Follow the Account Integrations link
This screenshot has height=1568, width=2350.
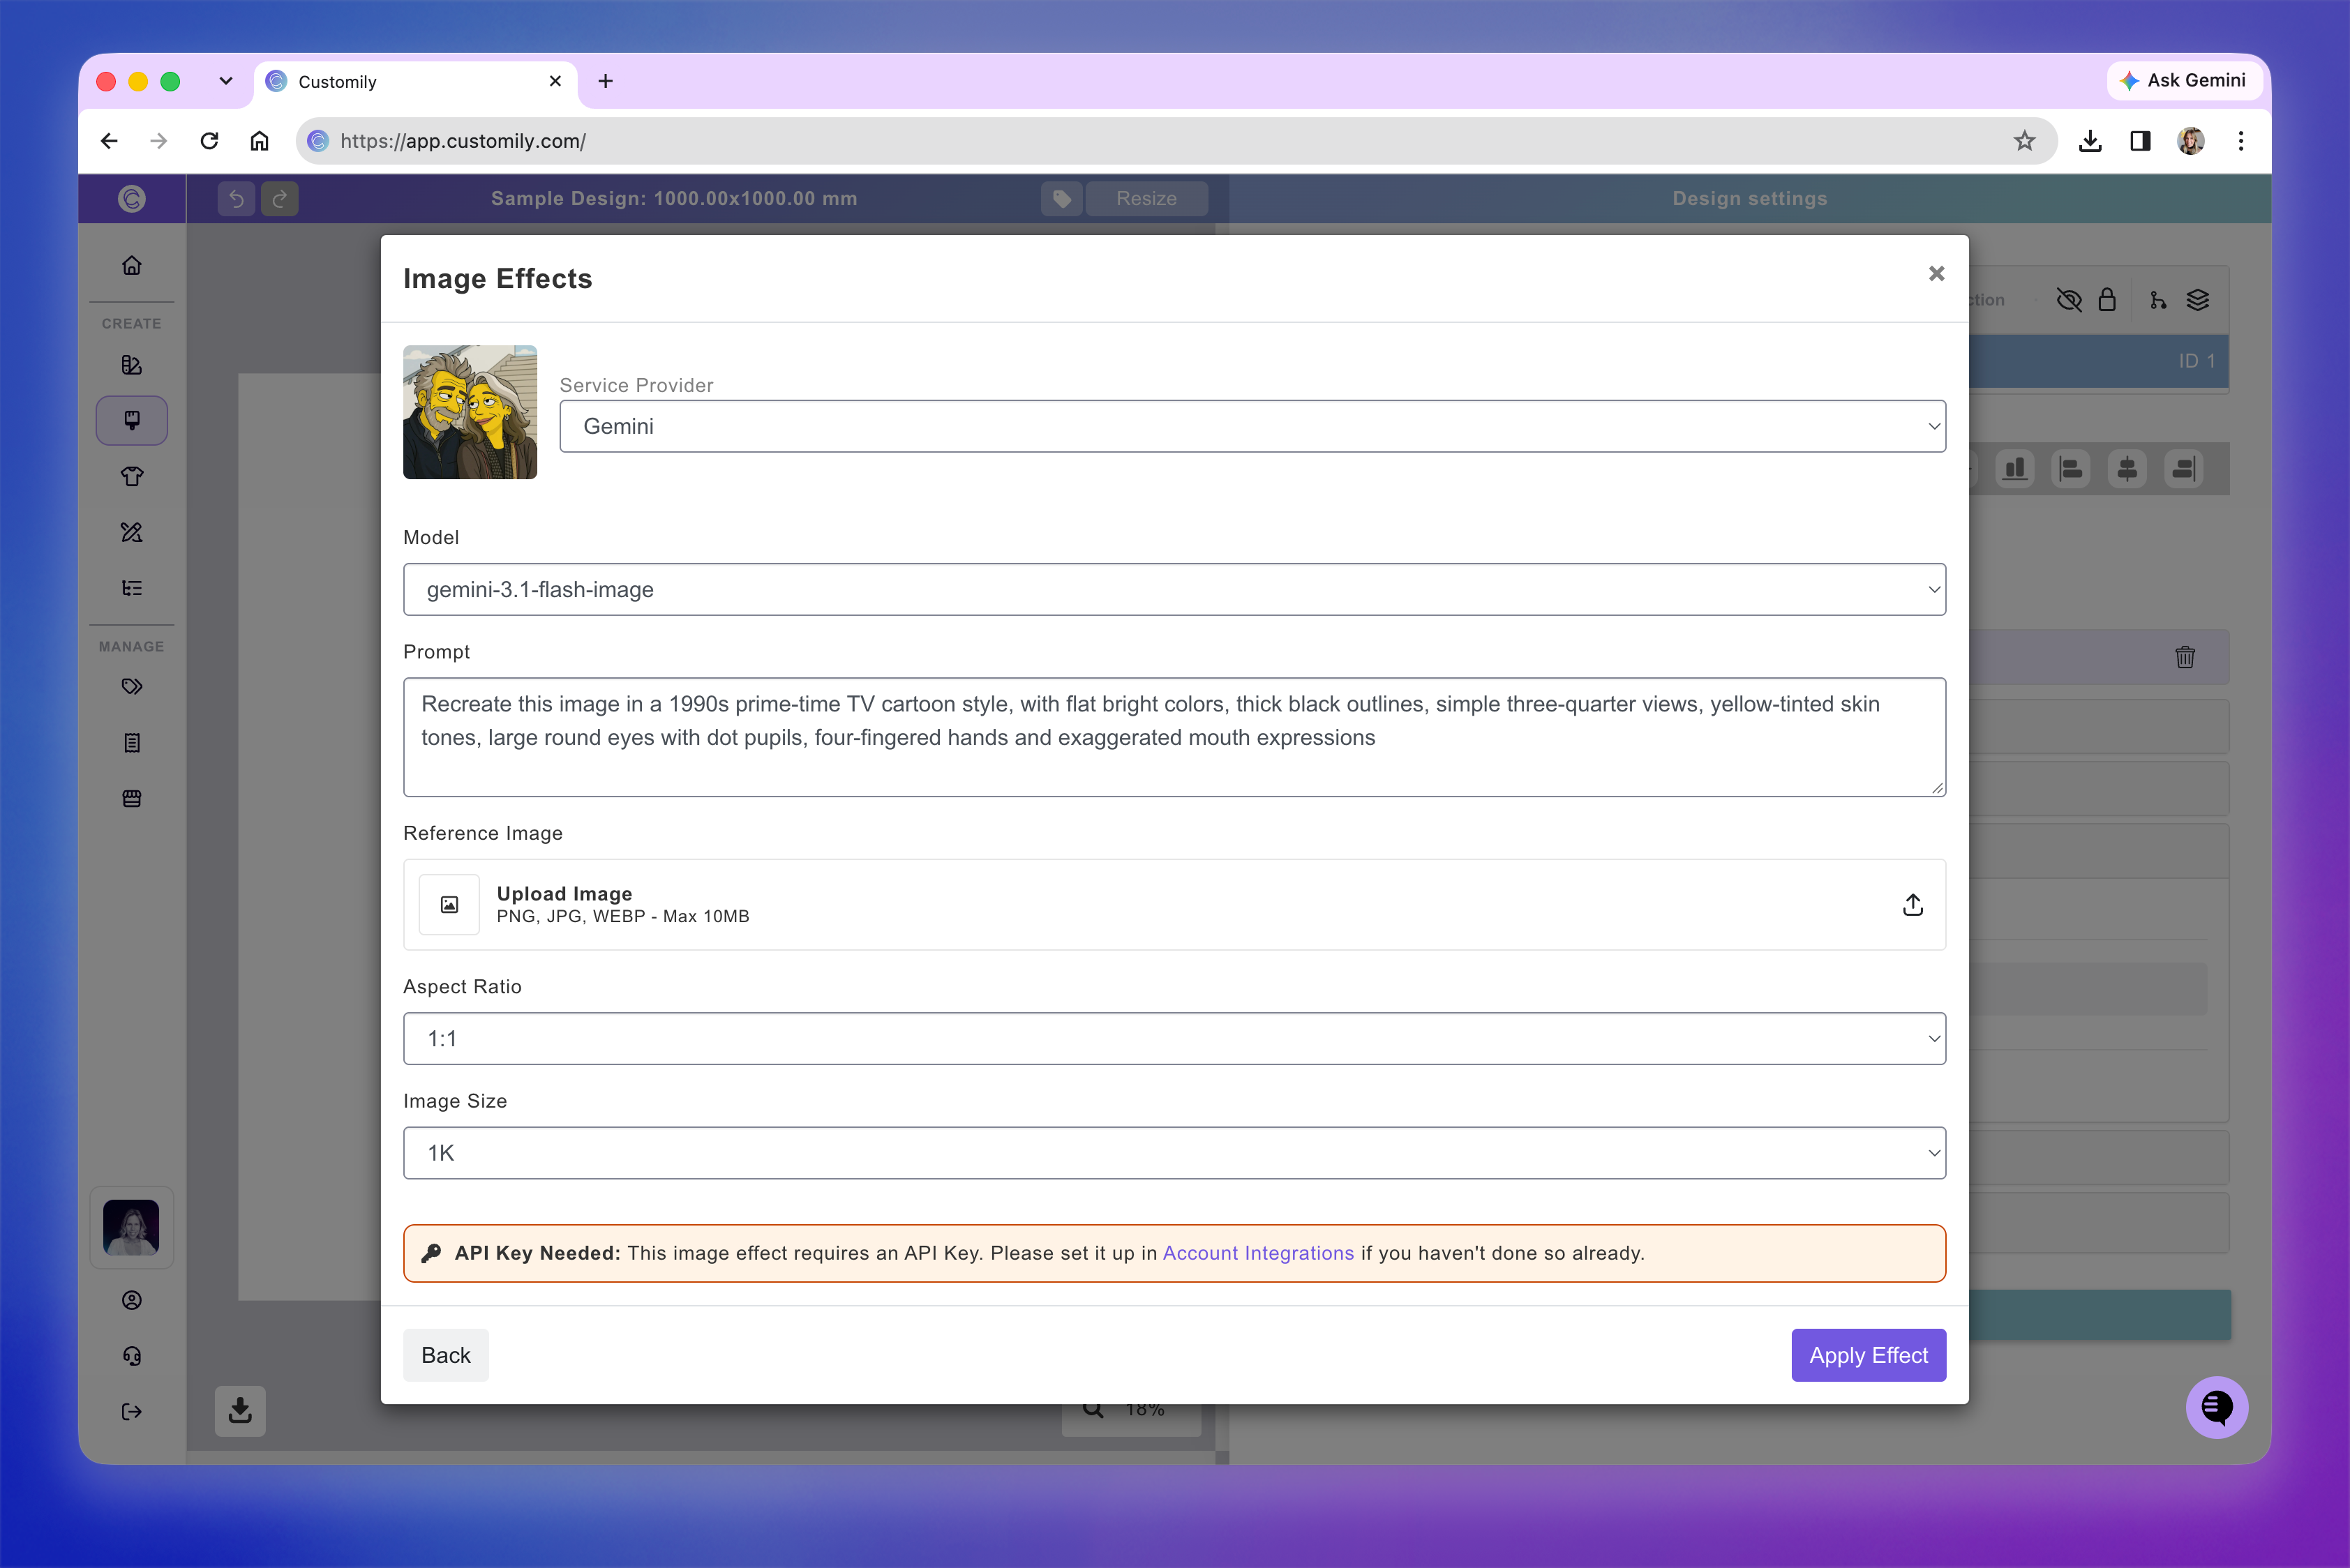tap(1257, 1254)
